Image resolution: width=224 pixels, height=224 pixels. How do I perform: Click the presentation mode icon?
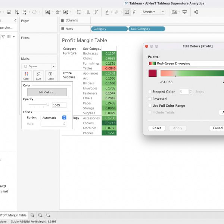(x=184, y=12)
